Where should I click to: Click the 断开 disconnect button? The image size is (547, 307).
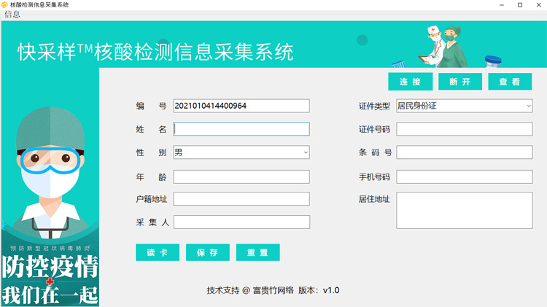[x=460, y=82]
